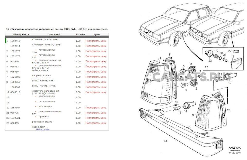Select part number 985919 text
Viewport: 247px width, 160px height.
click(14, 72)
